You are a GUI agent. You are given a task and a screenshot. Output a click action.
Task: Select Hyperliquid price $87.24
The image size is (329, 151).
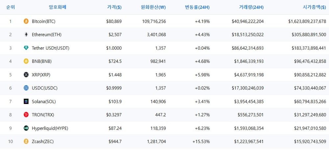pyautogui.click(x=115, y=128)
